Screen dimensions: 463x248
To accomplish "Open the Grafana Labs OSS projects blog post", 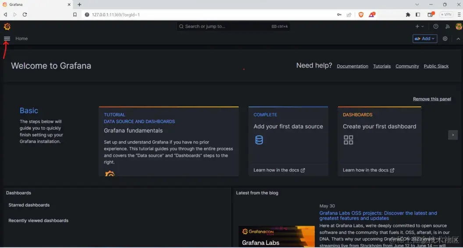I will [x=378, y=216].
